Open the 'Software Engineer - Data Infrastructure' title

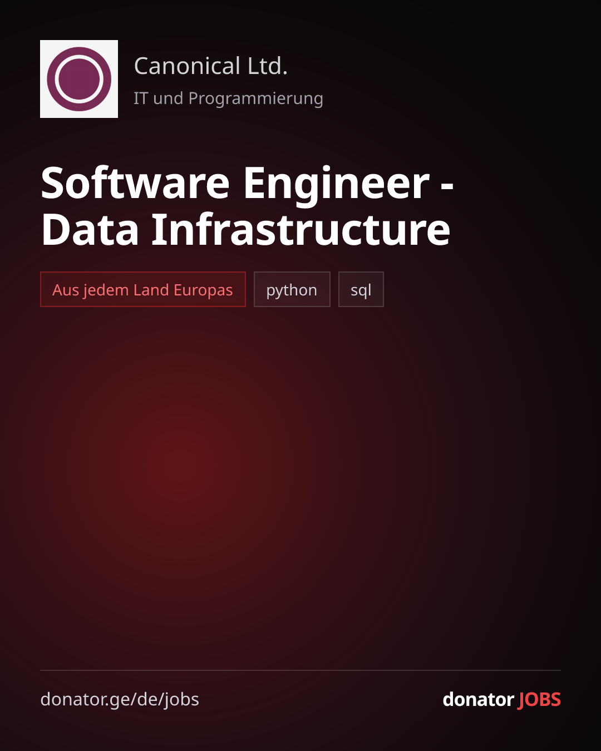(x=247, y=206)
